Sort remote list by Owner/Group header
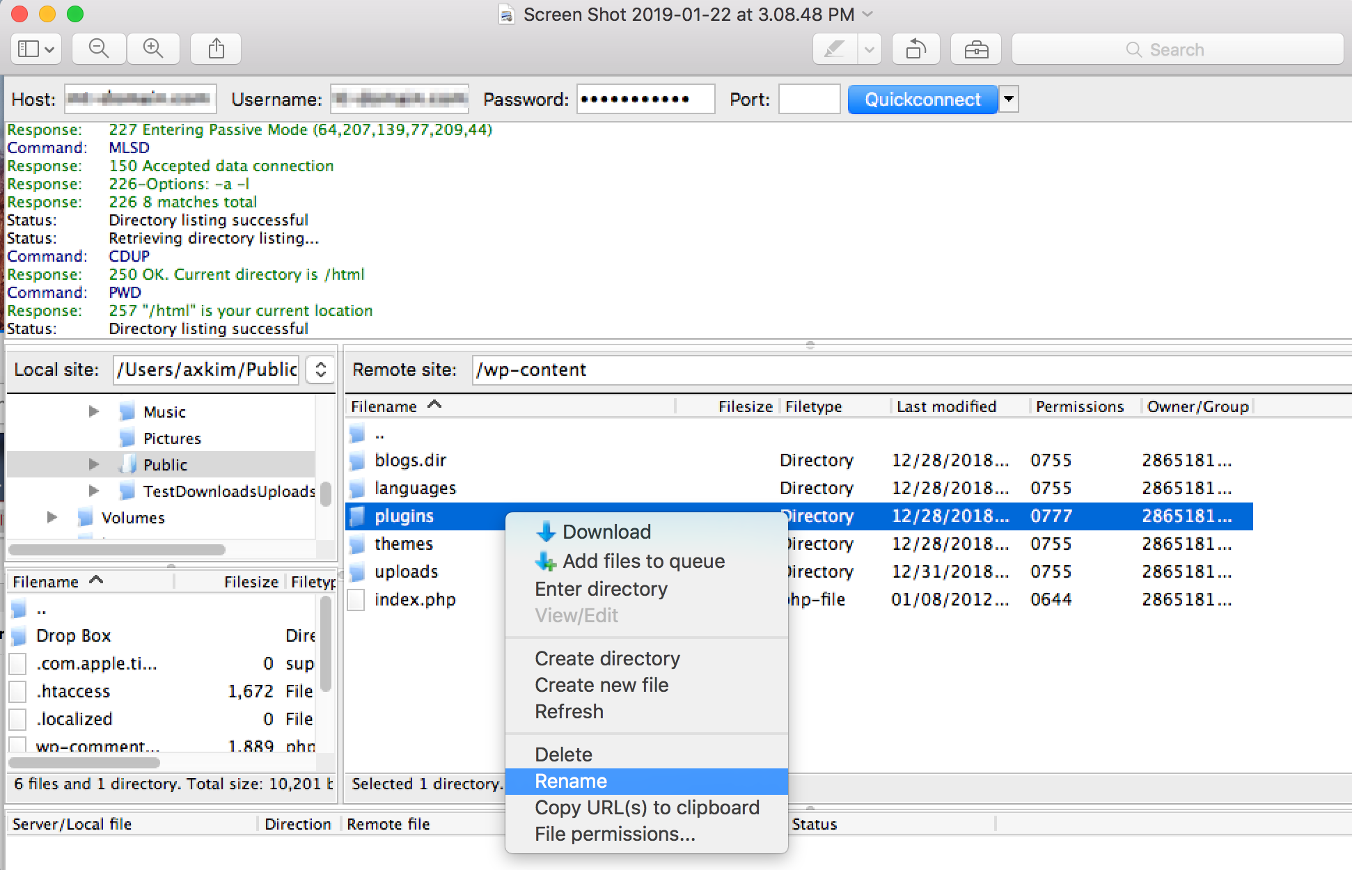The image size is (1352, 870). 1197,406
